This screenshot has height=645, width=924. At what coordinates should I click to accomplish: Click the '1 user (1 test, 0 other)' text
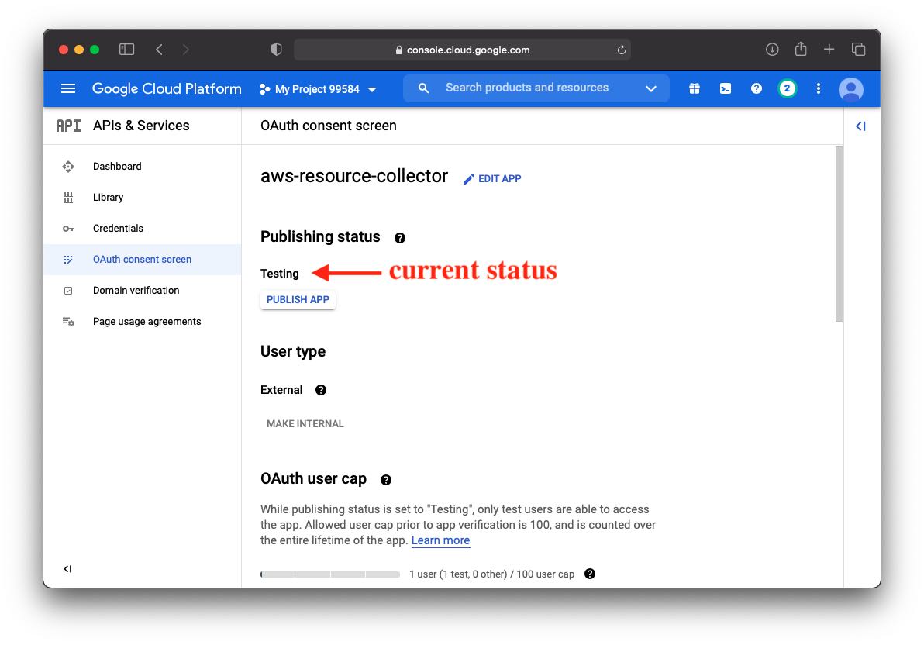click(458, 574)
